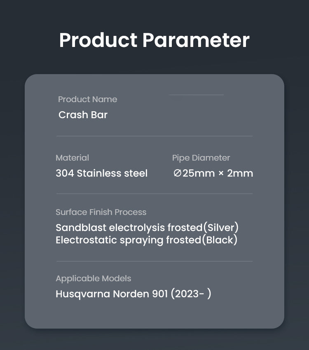
Task: Select the Pipe Diameter label
Action: (201, 158)
